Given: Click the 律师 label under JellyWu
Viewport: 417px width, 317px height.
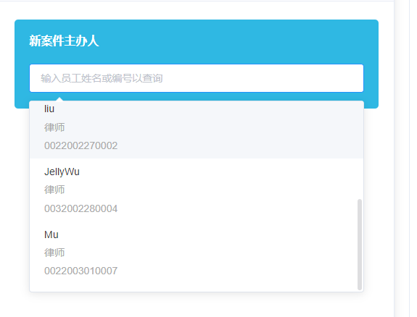Looking at the screenshot, I should pos(54,190).
